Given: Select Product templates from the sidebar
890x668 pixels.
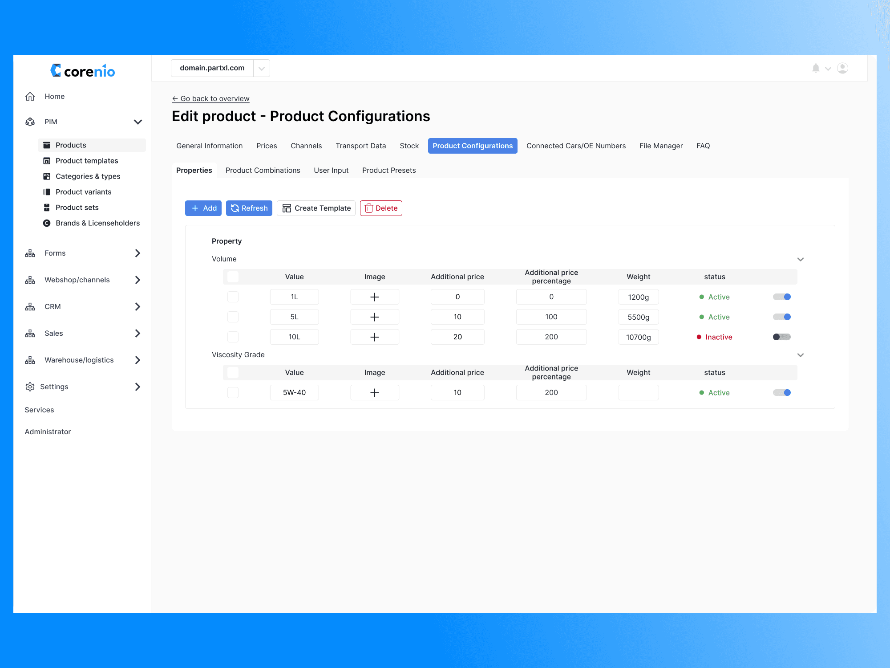Looking at the screenshot, I should pos(87,161).
